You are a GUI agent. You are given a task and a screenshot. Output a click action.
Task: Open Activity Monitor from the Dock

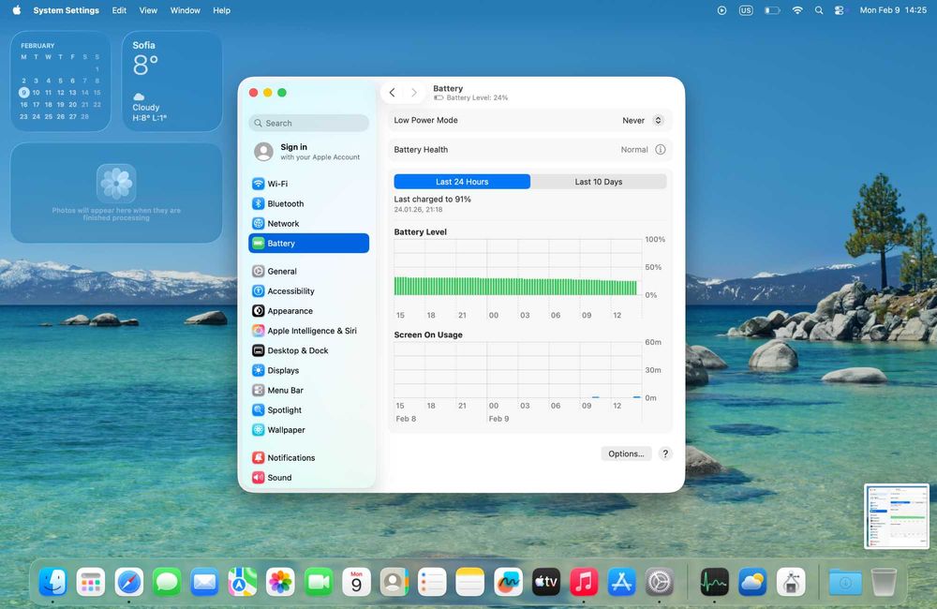714,582
